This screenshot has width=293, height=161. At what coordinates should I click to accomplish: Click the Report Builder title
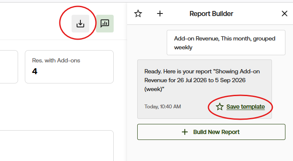[x=211, y=13]
